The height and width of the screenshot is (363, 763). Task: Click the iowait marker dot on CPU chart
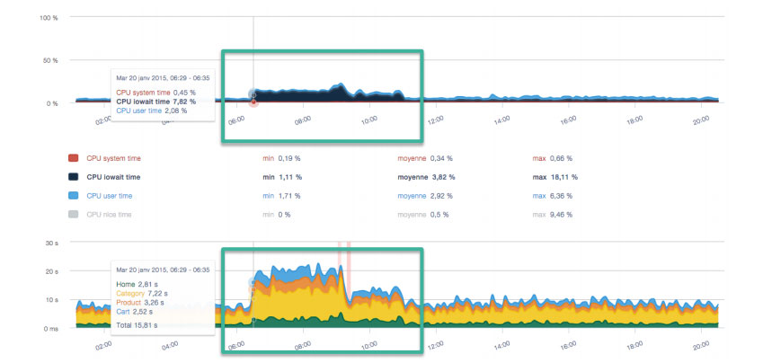click(x=253, y=95)
